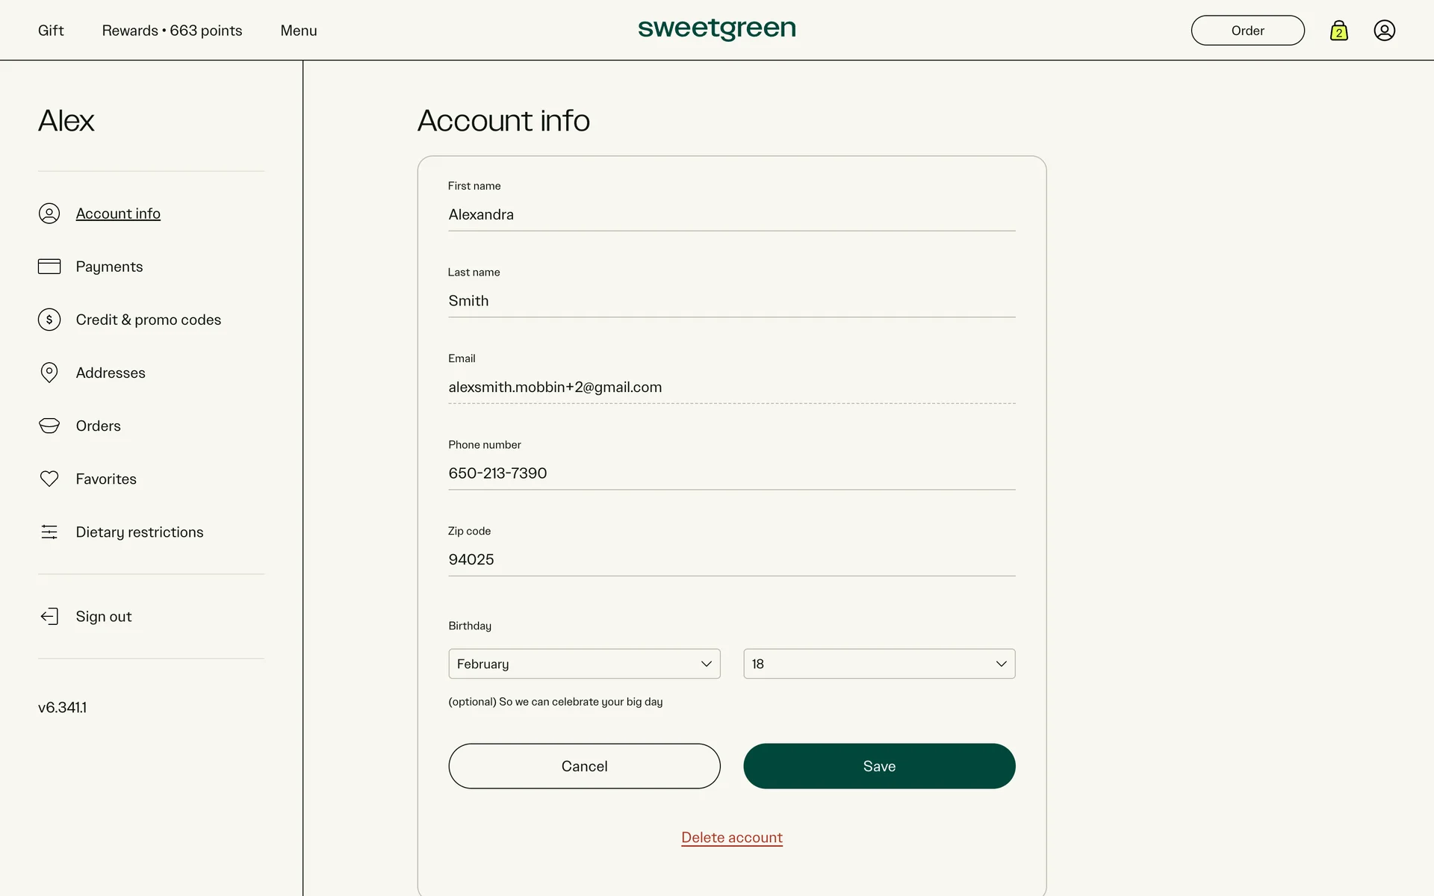Focus the Phone number field

[732, 473]
